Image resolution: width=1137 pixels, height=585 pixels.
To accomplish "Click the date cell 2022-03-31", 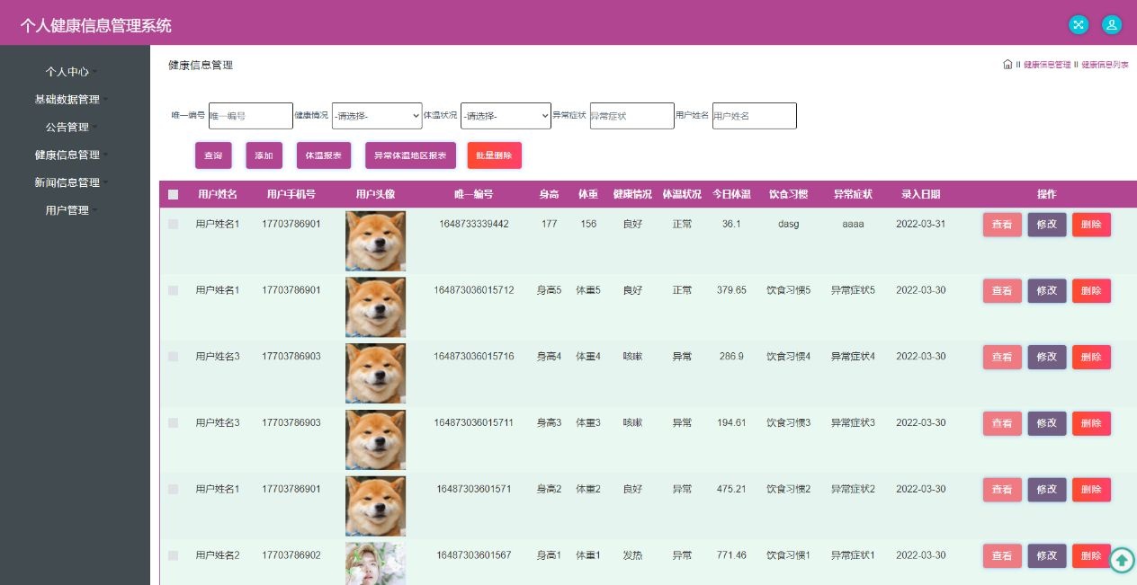I will pos(921,224).
